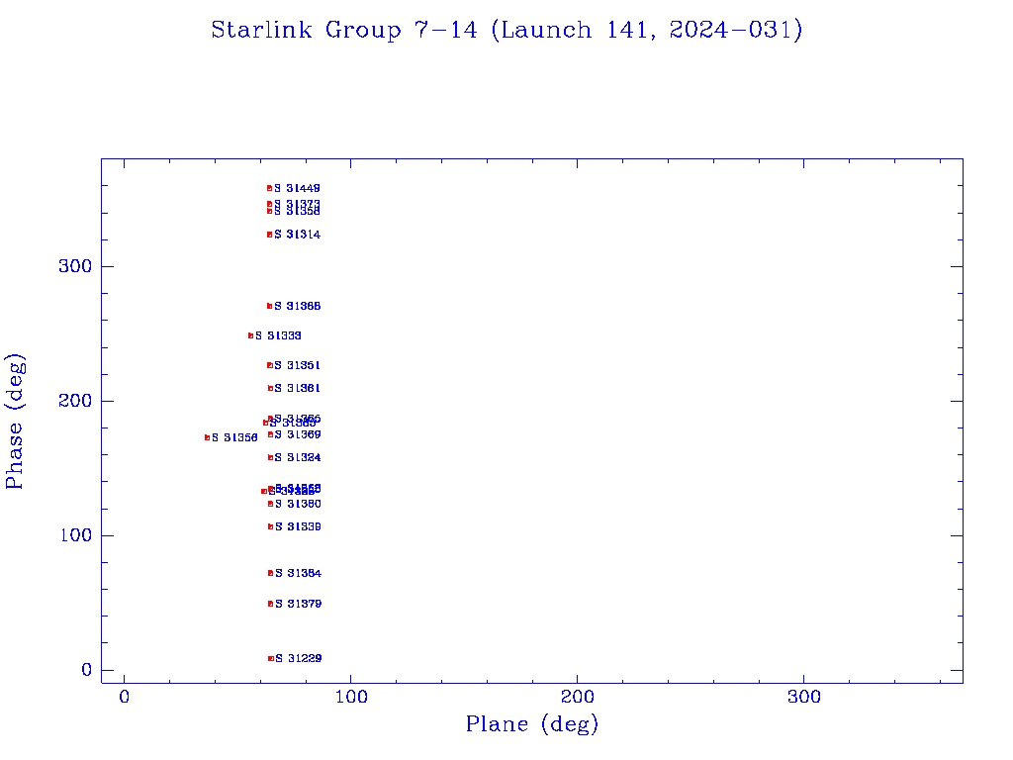Select the S 31324 satellite label

[x=298, y=457]
